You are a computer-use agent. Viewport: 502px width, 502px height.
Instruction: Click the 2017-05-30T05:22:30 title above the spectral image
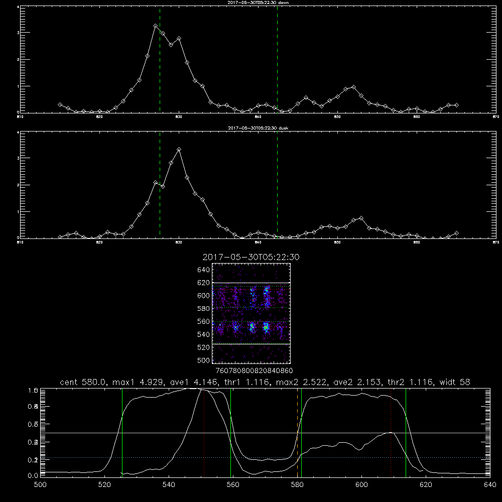tap(251, 257)
